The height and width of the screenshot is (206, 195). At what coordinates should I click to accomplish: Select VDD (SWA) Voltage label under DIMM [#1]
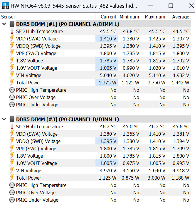tap(37, 39)
